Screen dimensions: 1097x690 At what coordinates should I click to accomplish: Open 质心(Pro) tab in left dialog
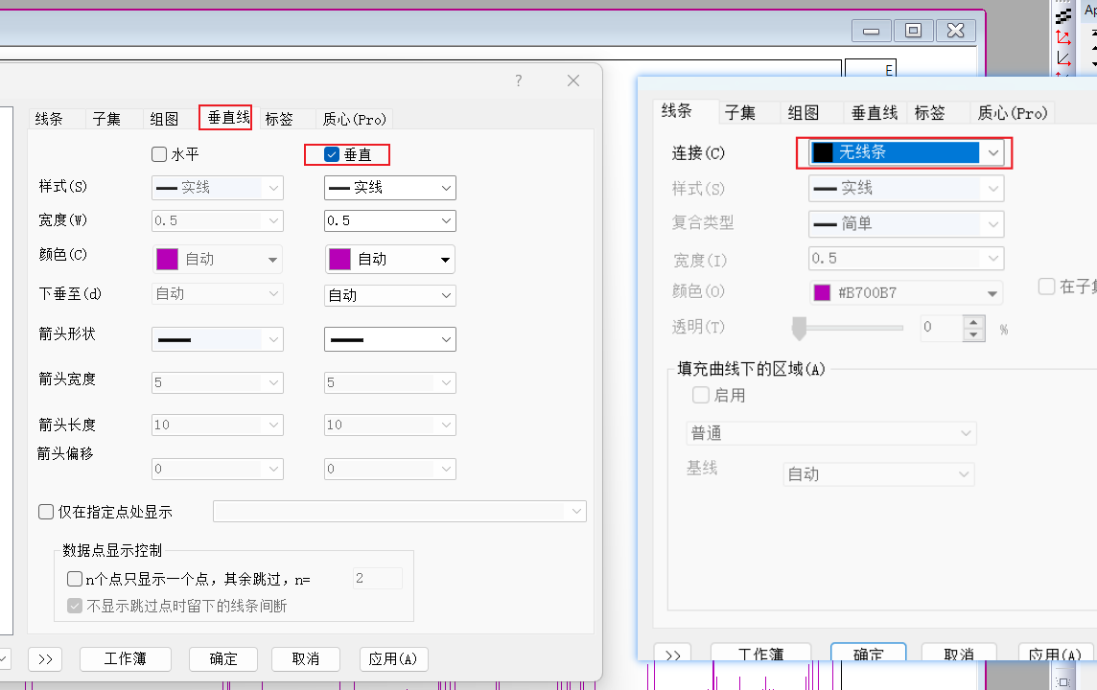354,119
